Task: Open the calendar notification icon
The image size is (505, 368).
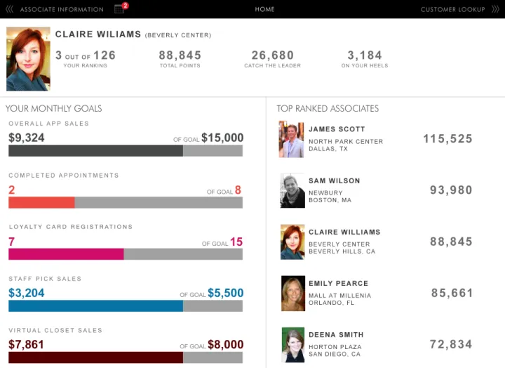Action: point(120,9)
